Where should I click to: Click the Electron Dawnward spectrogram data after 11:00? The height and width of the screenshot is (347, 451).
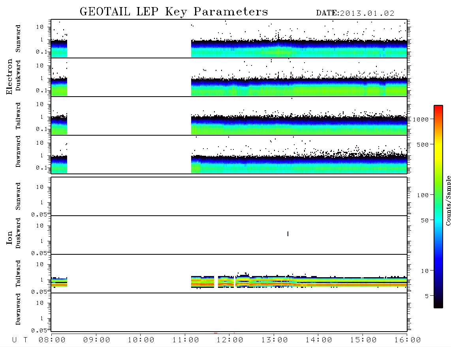pyautogui.click(x=299, y=164)
